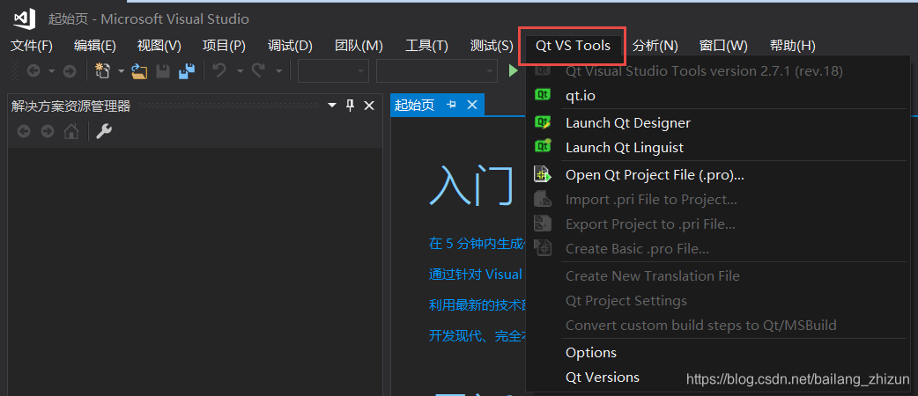Image resolution: width=918 pixels, height=396 pixels.
Task: Choose Launch Qt Linguist
Action: click(718, 148)
